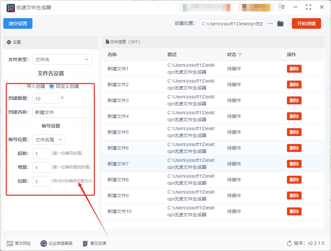Click the folder icon to open output location
Viewport: 331px width, 251px height.
(x=280, y=23)
